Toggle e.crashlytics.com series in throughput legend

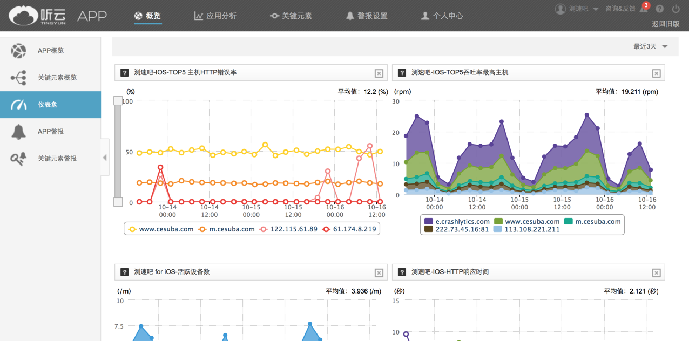tap(457, 221)
